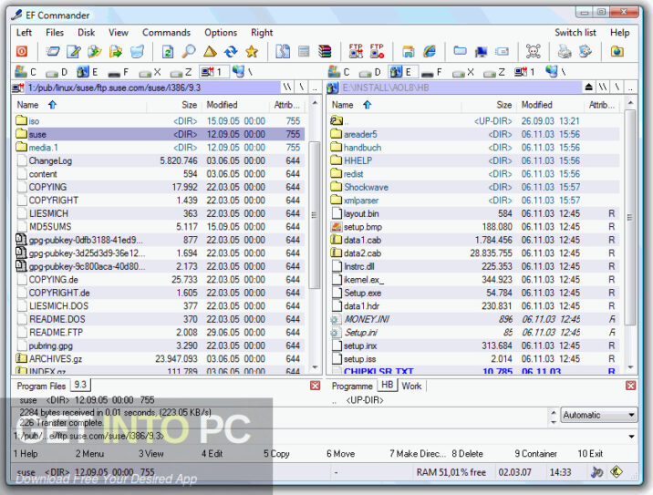Click the left panel FTP path field

(x=153, y=88)
